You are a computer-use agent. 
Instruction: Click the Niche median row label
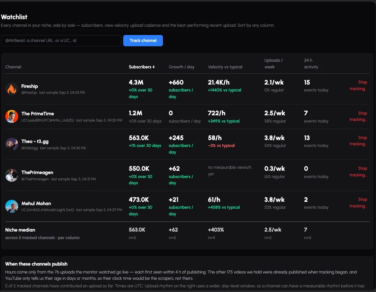pyautogui.click(x=20, y=230)
